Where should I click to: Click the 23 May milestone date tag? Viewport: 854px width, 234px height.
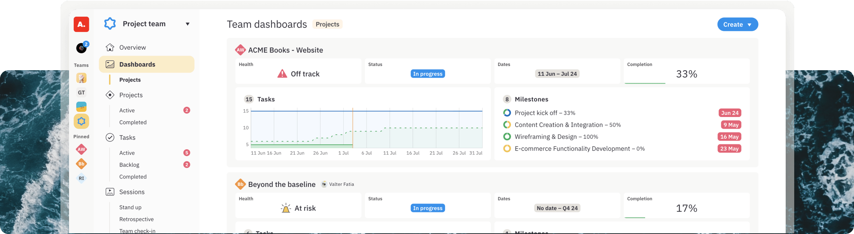click(x=729, y=149)
